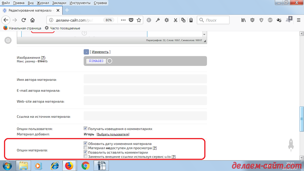Open Windows Explorer from taskbar
This screenshot has width=304, height=171.
[x=23, y=166]
